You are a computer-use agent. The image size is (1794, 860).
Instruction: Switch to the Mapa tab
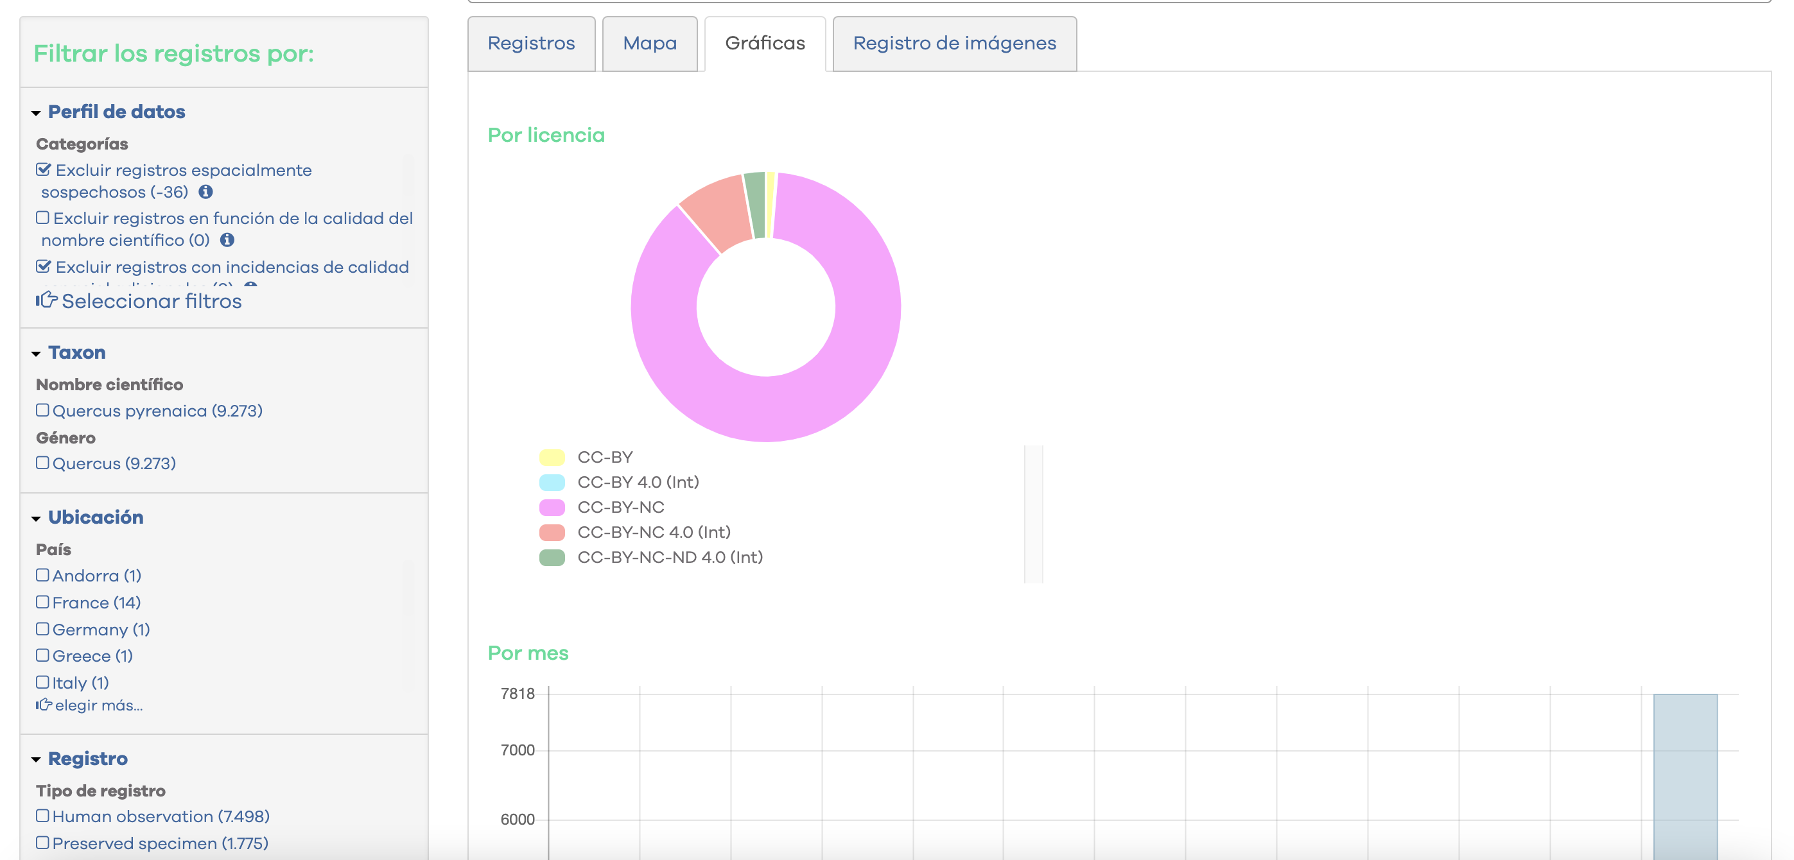tap(649, 43)
